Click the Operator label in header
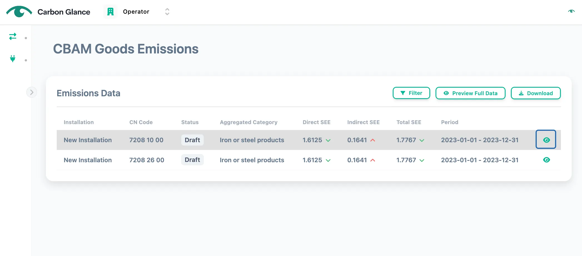Viewport: 582px width, 256px height. pyautogui.click(x=136, y=12)
